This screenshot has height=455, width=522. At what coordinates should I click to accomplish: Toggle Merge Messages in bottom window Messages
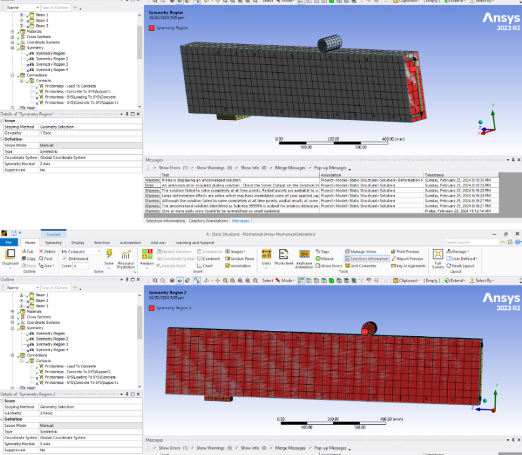point(271,448)
